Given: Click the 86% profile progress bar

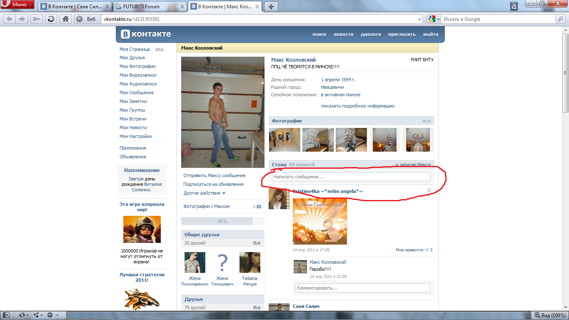Looking at the screenshot, I should [222, 221].
